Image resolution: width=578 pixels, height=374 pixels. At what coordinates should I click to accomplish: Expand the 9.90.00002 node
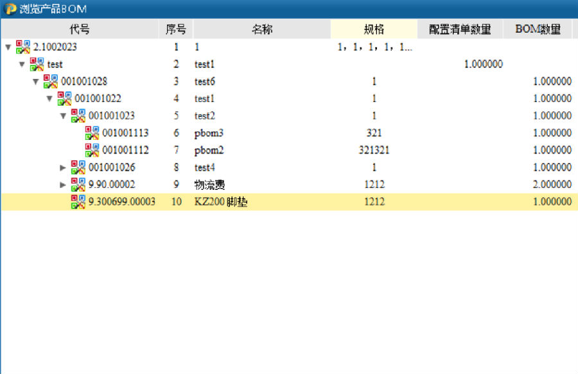[63, 184]
